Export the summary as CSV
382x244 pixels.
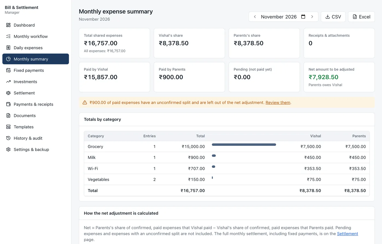tap(333, 17)
